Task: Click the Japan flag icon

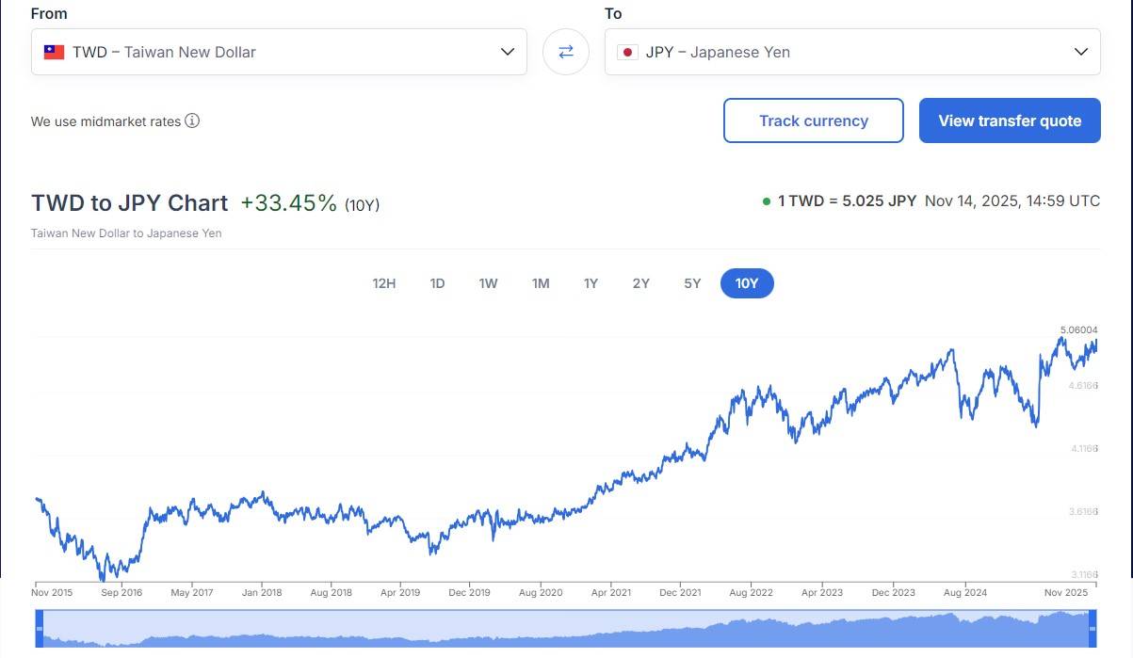Action: (x=627, y=52)
